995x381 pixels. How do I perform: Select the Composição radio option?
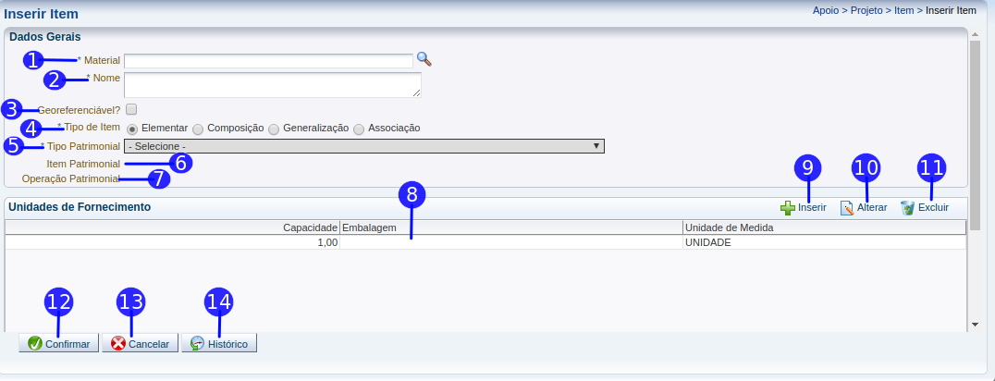tap(198, 129)
